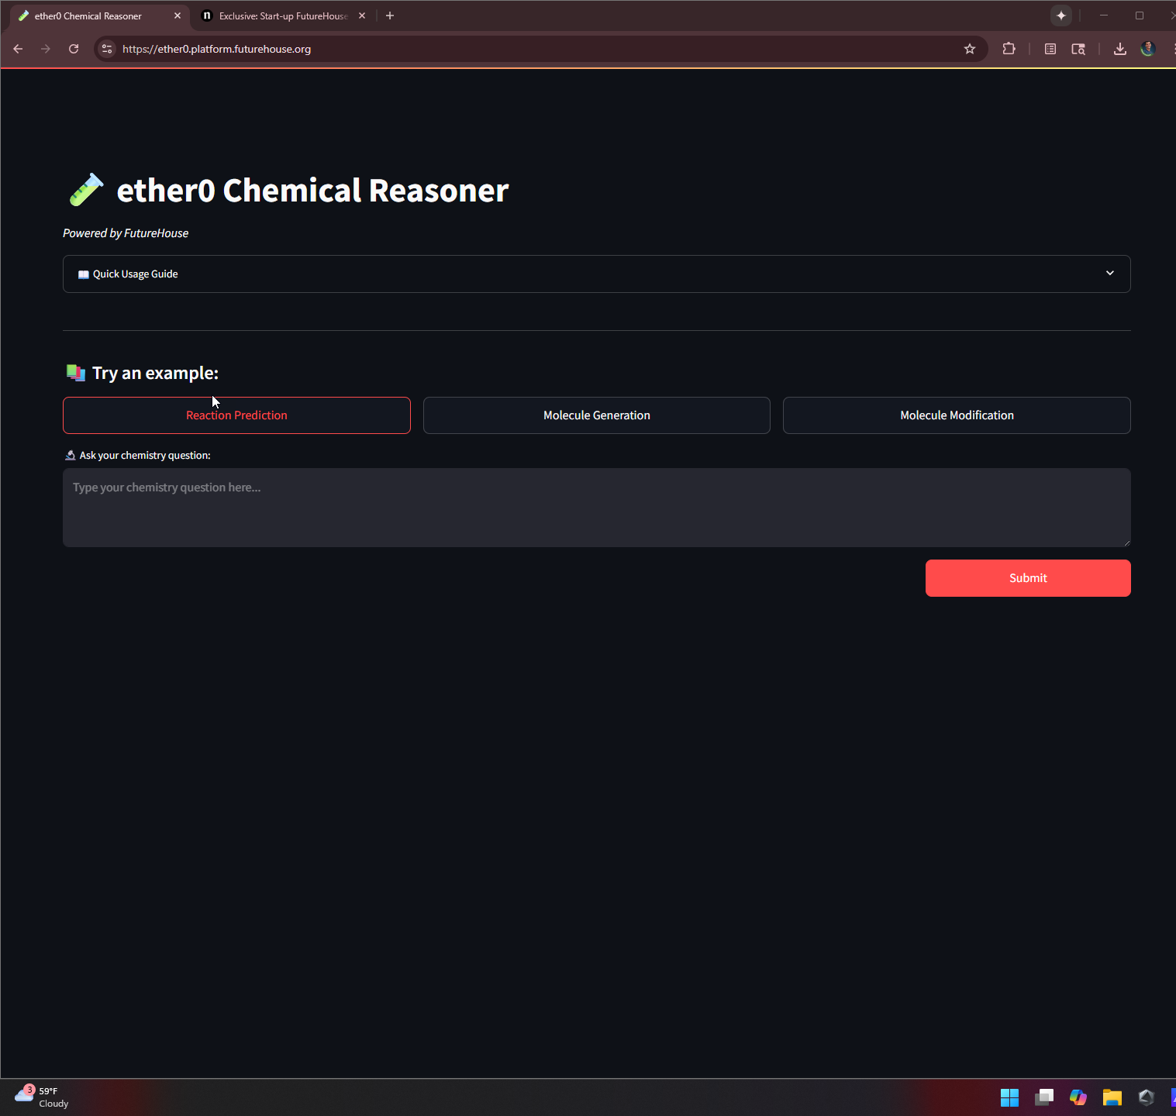Screen dimensions: 1176x1116
Task: Click the Try an example heading
Action: point(155,374)
